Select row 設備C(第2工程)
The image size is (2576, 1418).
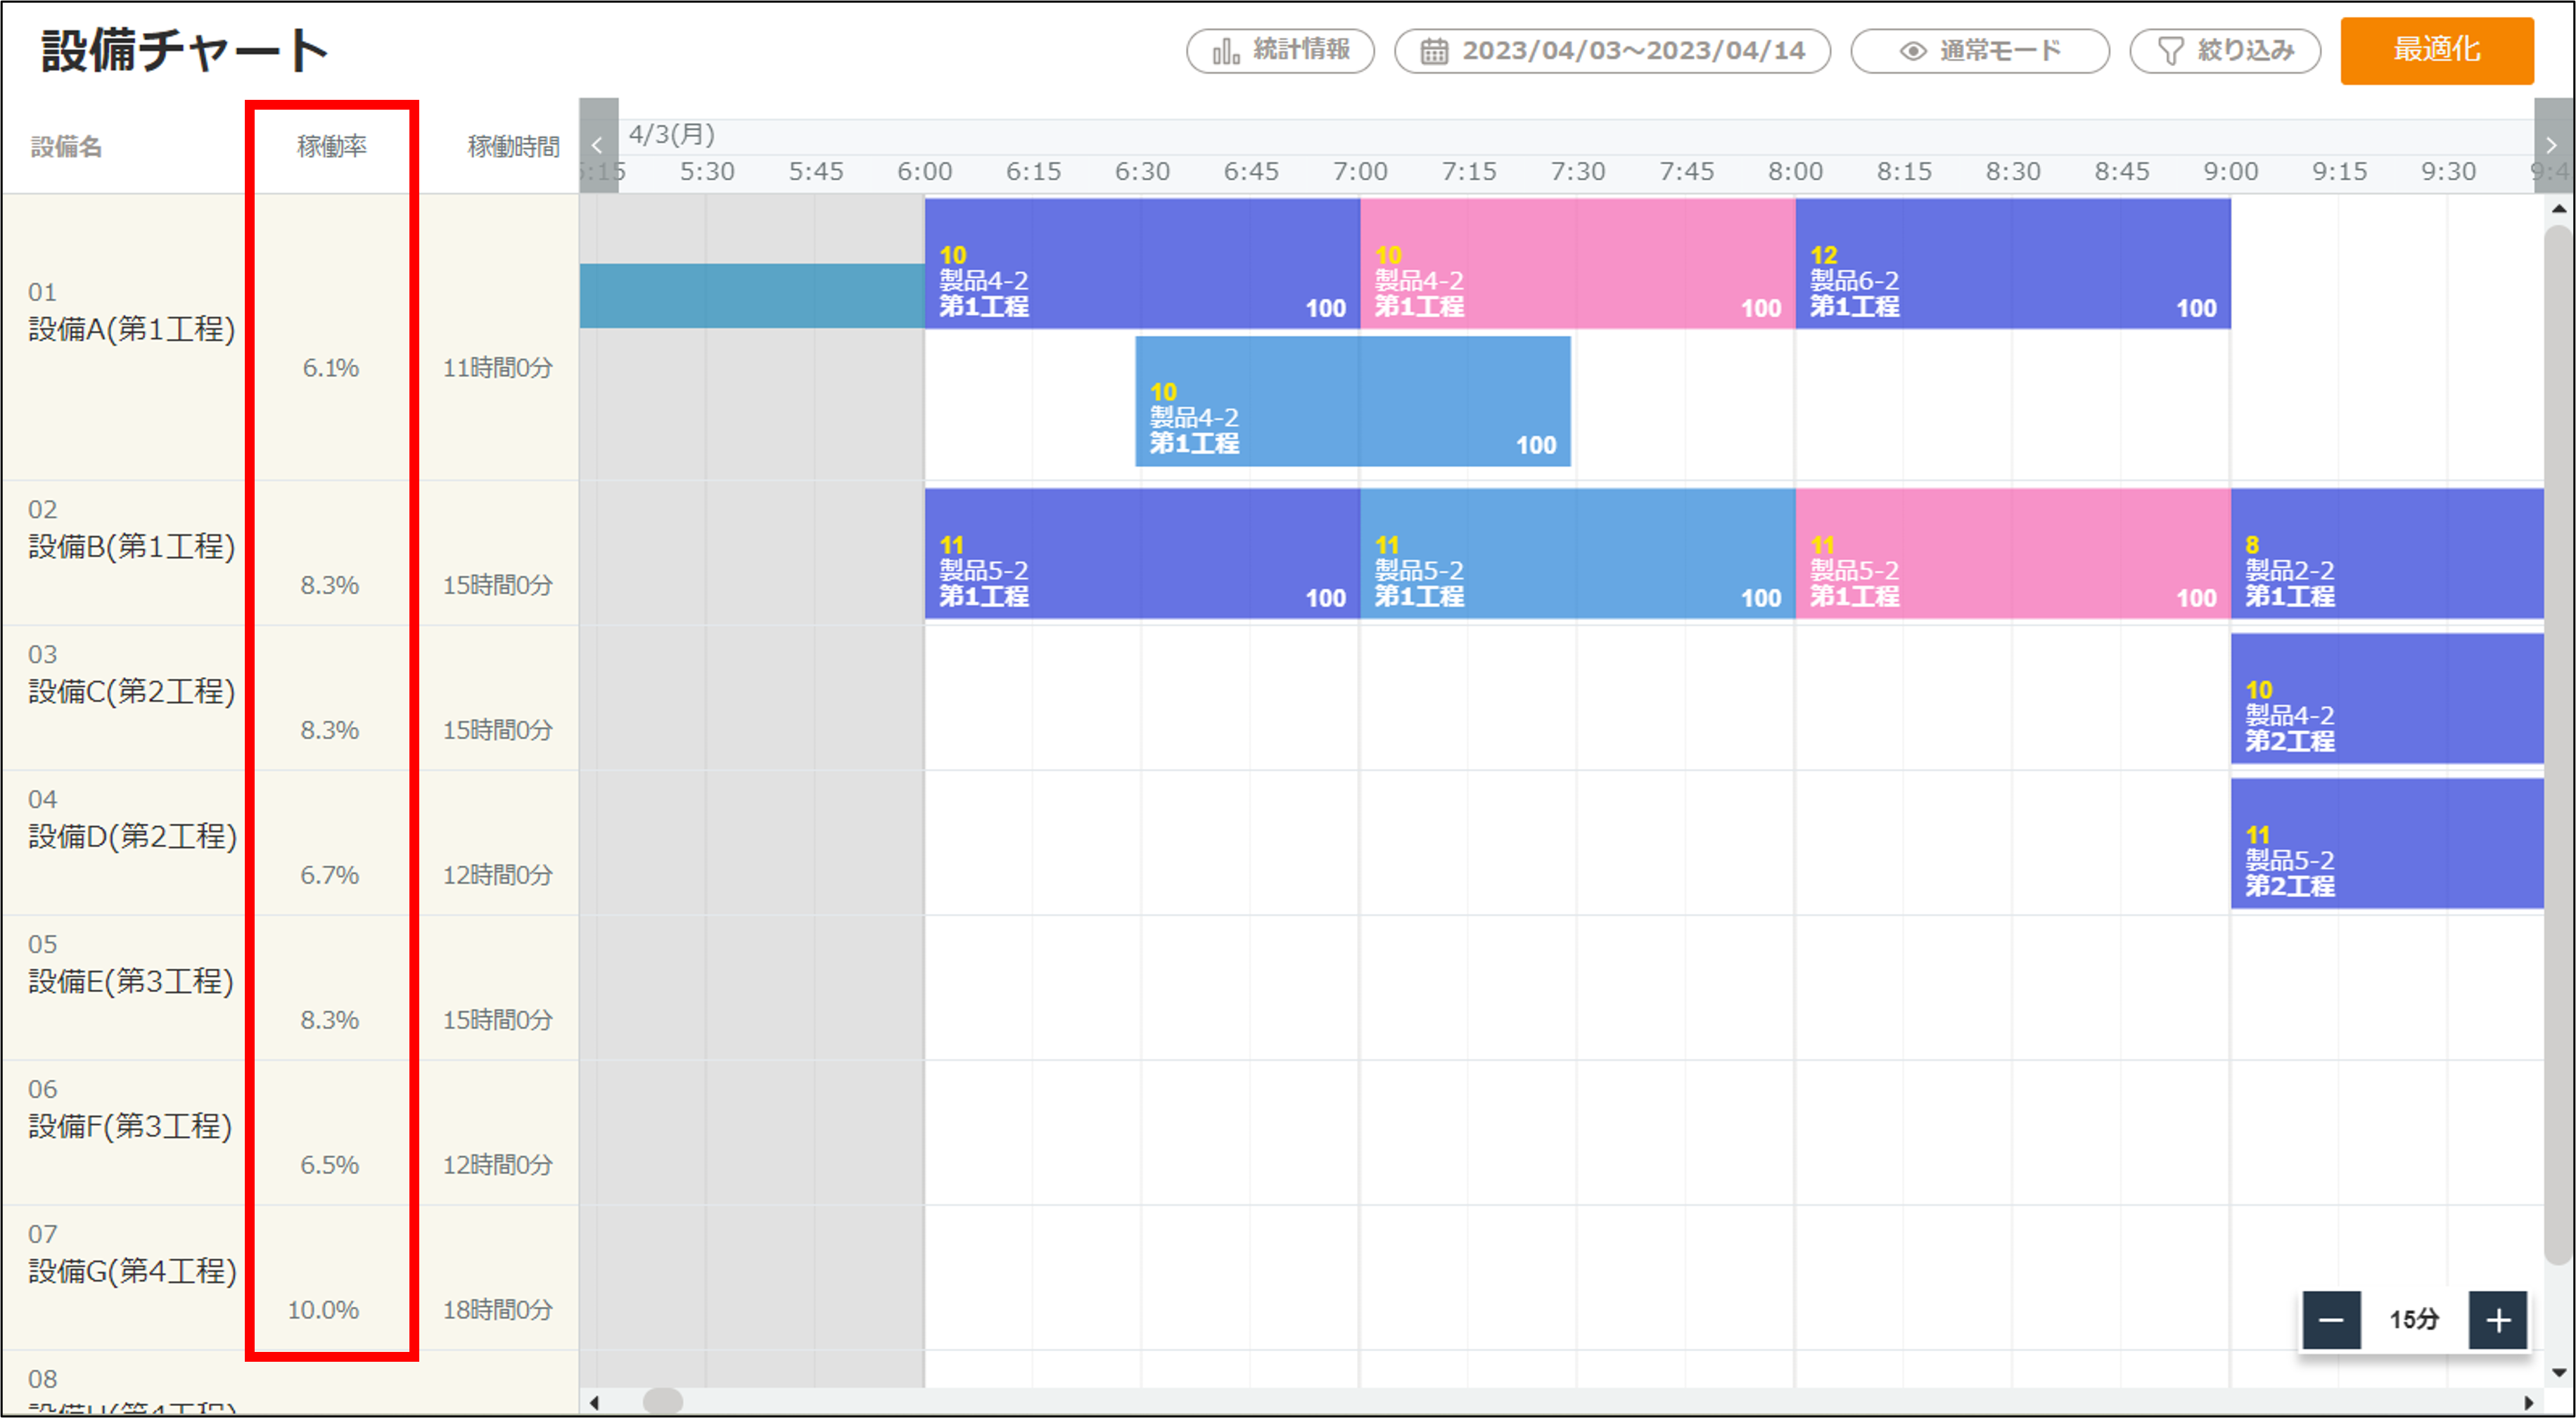tap(132, 690)
